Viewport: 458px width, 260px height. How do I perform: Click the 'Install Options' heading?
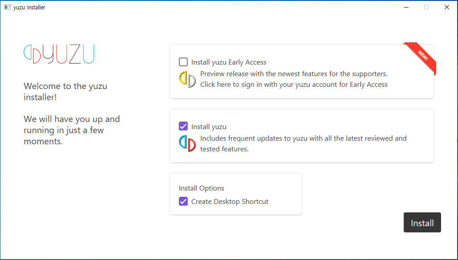click(202, 188)
